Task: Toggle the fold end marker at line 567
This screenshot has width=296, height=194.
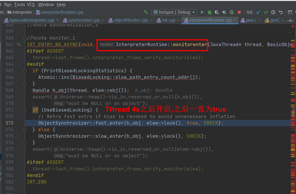Action: coord(25,84)
